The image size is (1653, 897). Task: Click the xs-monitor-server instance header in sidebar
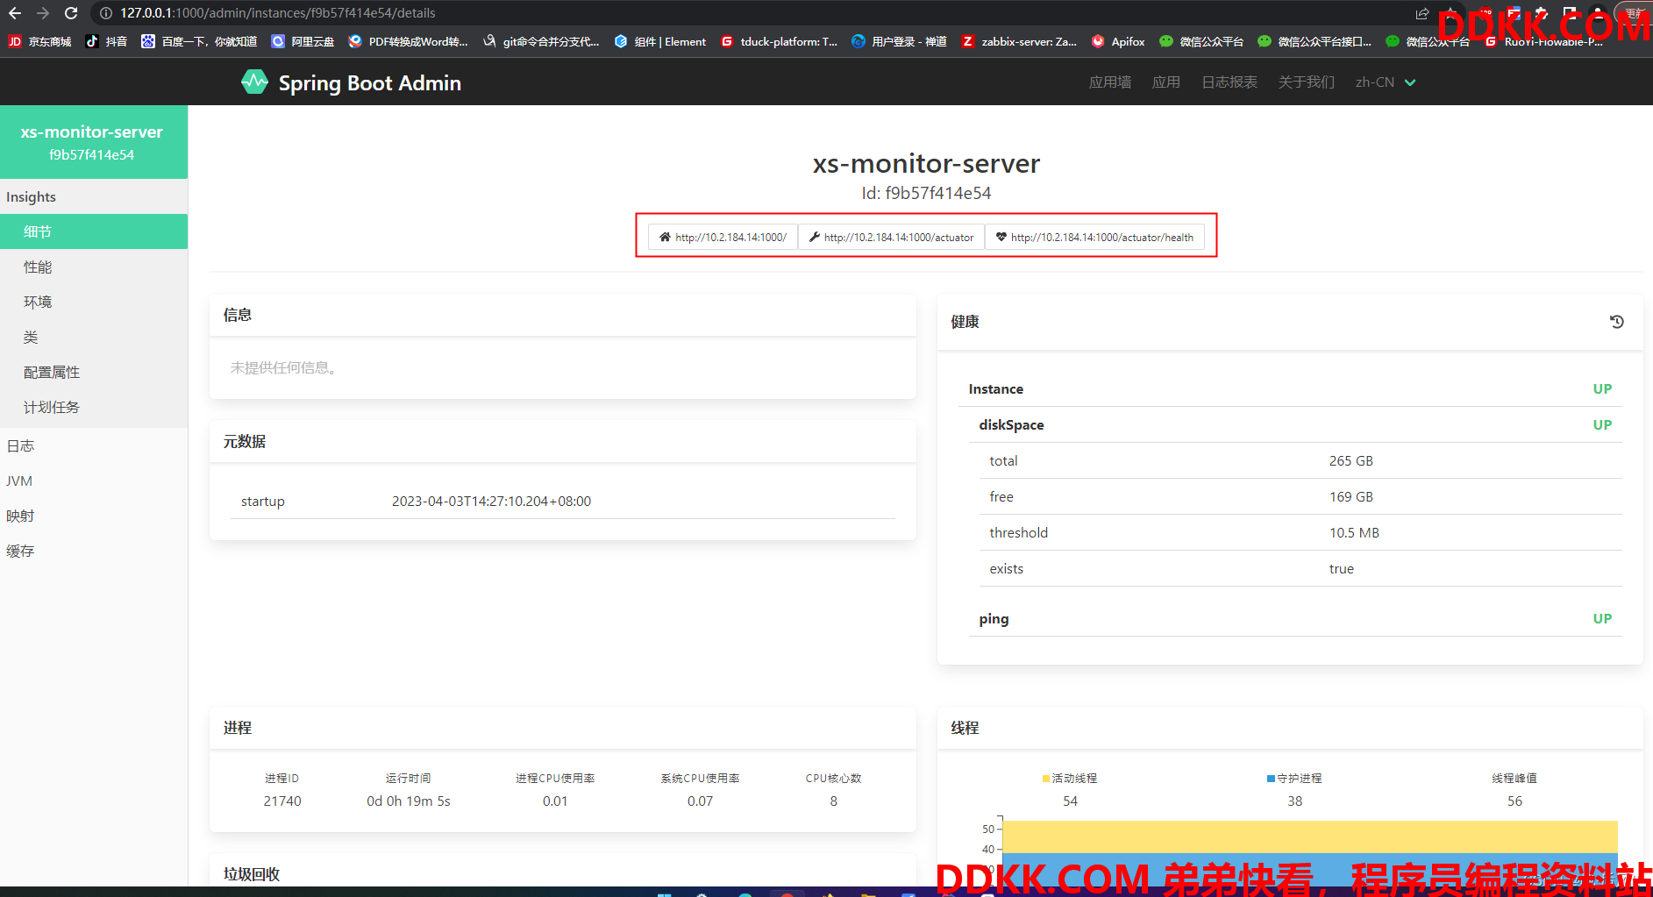coord(94,142)
